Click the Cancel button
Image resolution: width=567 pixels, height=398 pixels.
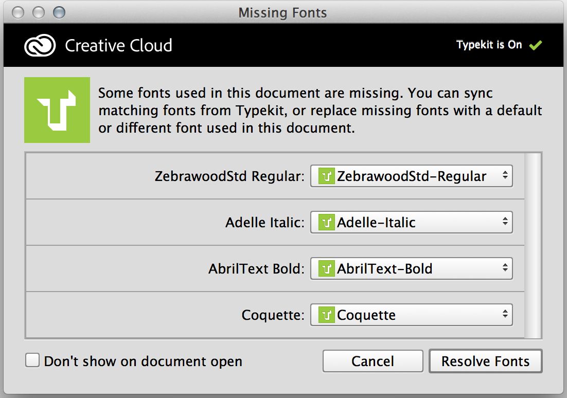coord(373,360)
